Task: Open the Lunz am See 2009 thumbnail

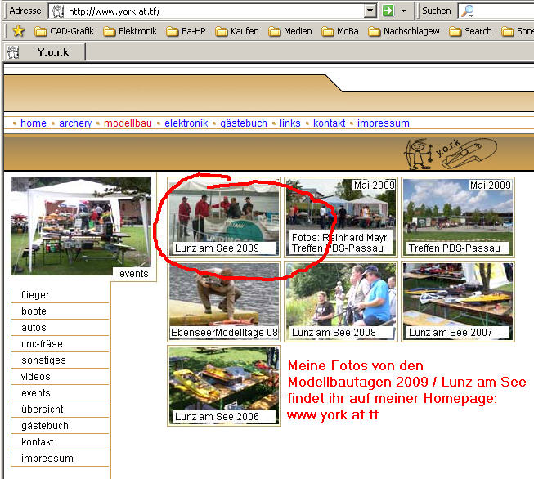Action: click(224, 217)
